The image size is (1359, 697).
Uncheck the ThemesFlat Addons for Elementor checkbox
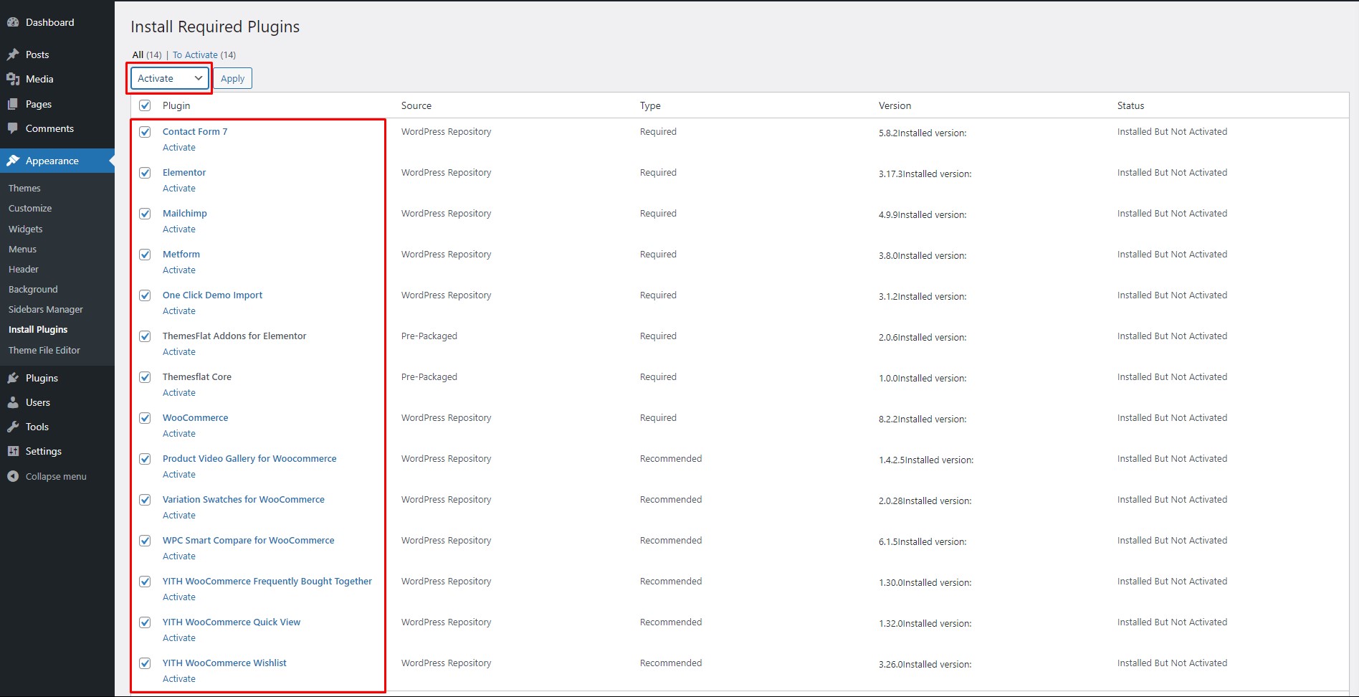(145, 336)
